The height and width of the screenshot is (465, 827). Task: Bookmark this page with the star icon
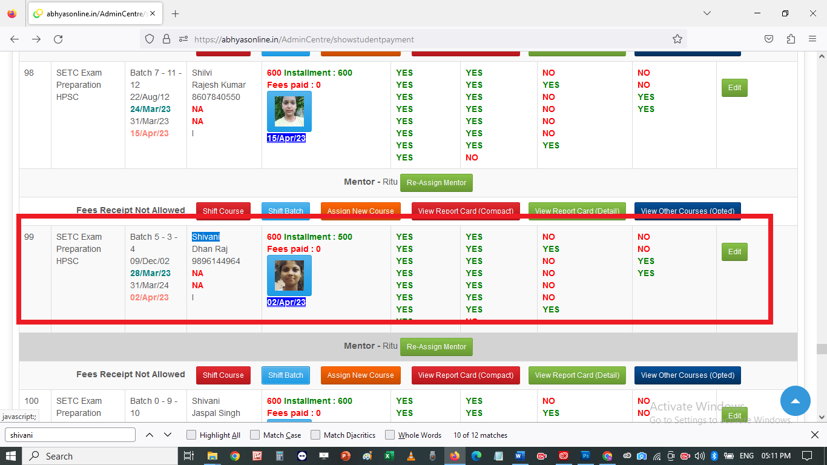[677, 39]
